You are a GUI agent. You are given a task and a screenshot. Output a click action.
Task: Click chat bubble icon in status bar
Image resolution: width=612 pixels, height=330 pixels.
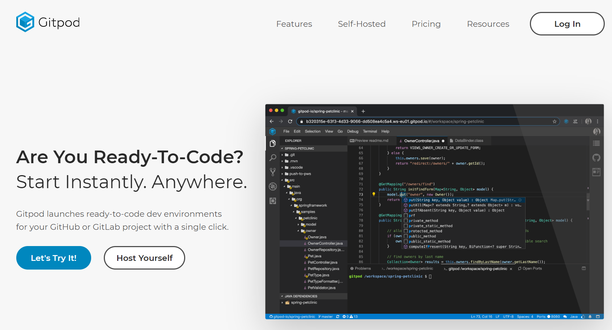(x=565, y=317)
